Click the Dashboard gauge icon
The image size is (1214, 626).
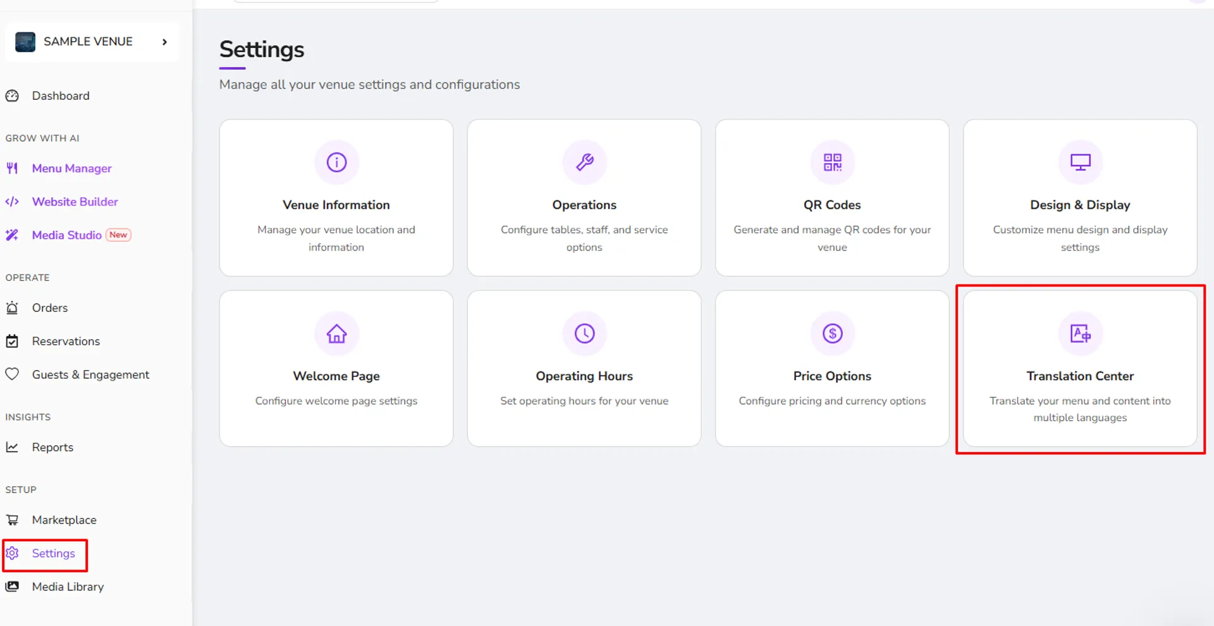tap(12, 96)
